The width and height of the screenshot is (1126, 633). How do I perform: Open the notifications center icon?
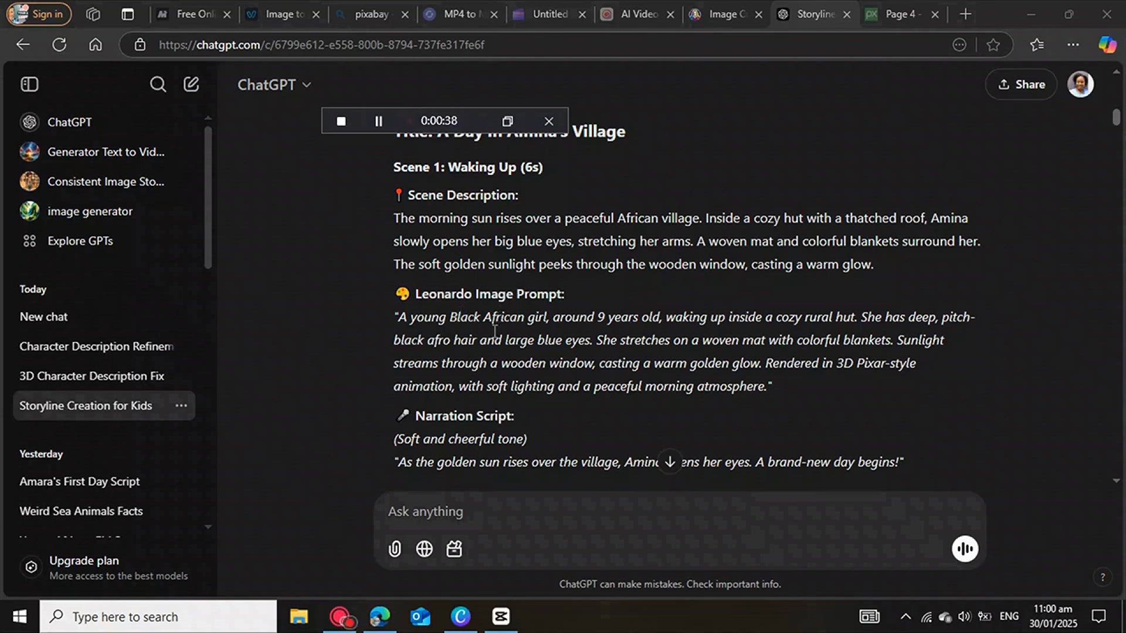(x=1098, y=617)
